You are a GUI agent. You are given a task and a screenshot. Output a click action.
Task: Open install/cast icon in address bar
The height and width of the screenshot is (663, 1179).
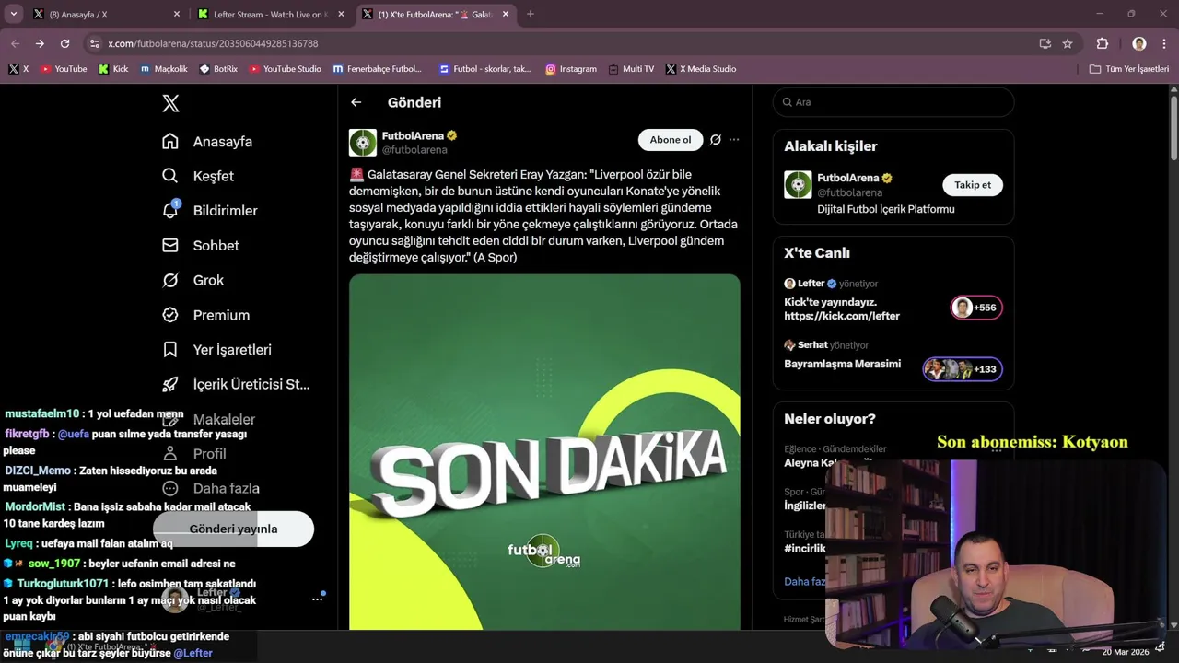click(x=1045, y=43)
